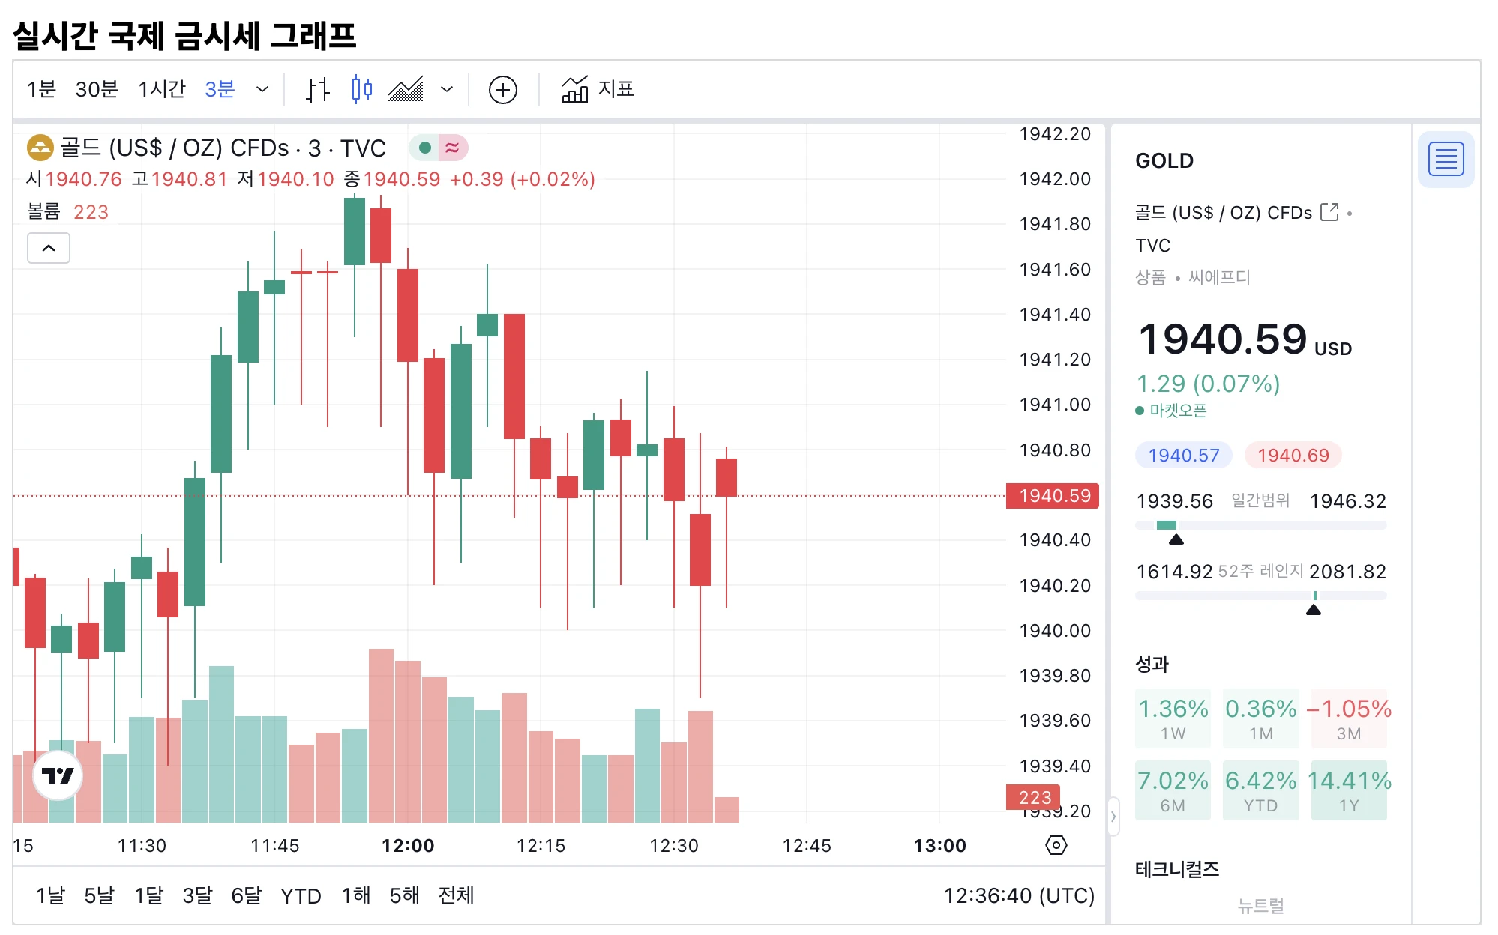Open the compare symbol plus icon
Viewport: 1498px width, 935px height.
(502, 89)
